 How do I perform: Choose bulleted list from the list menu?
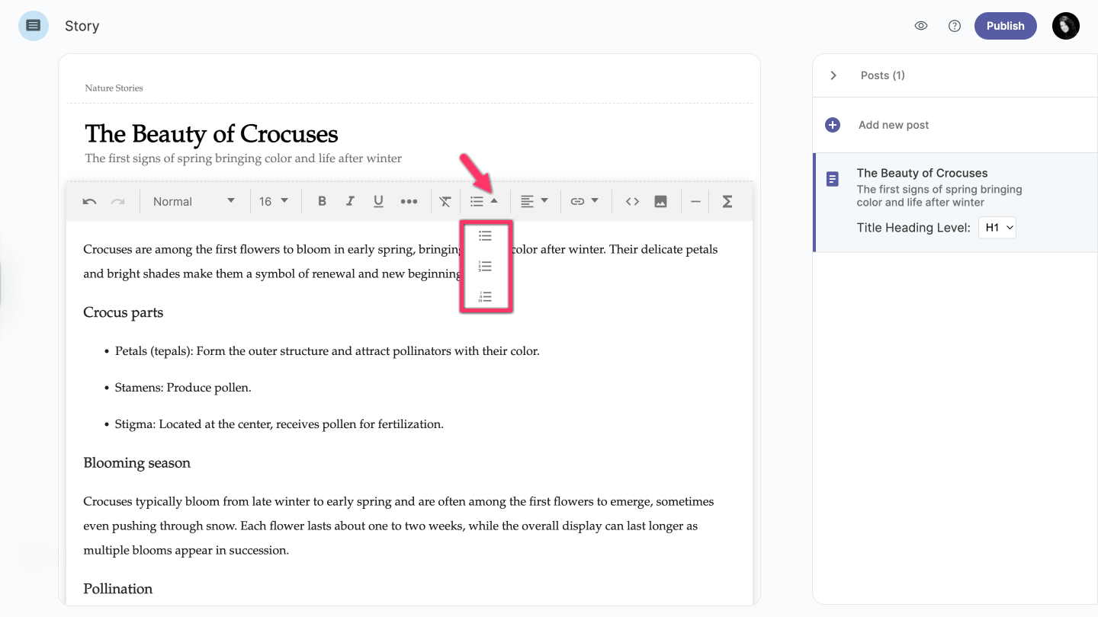(485, 236)
